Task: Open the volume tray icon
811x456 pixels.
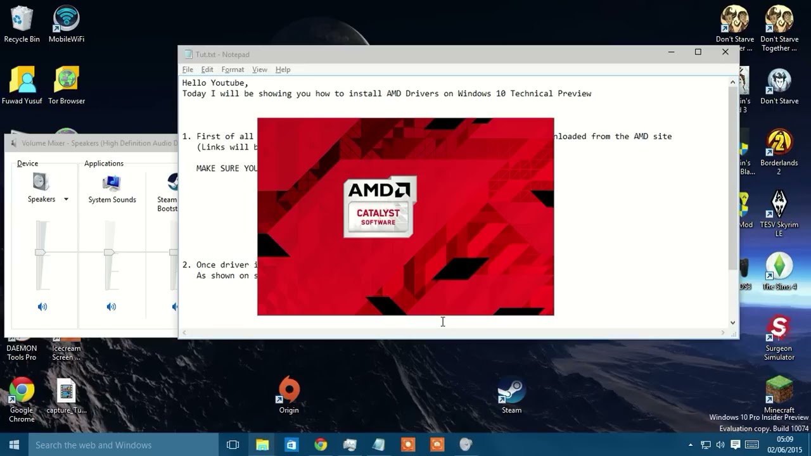Action: pyautogui.click(x=720, y=445)
